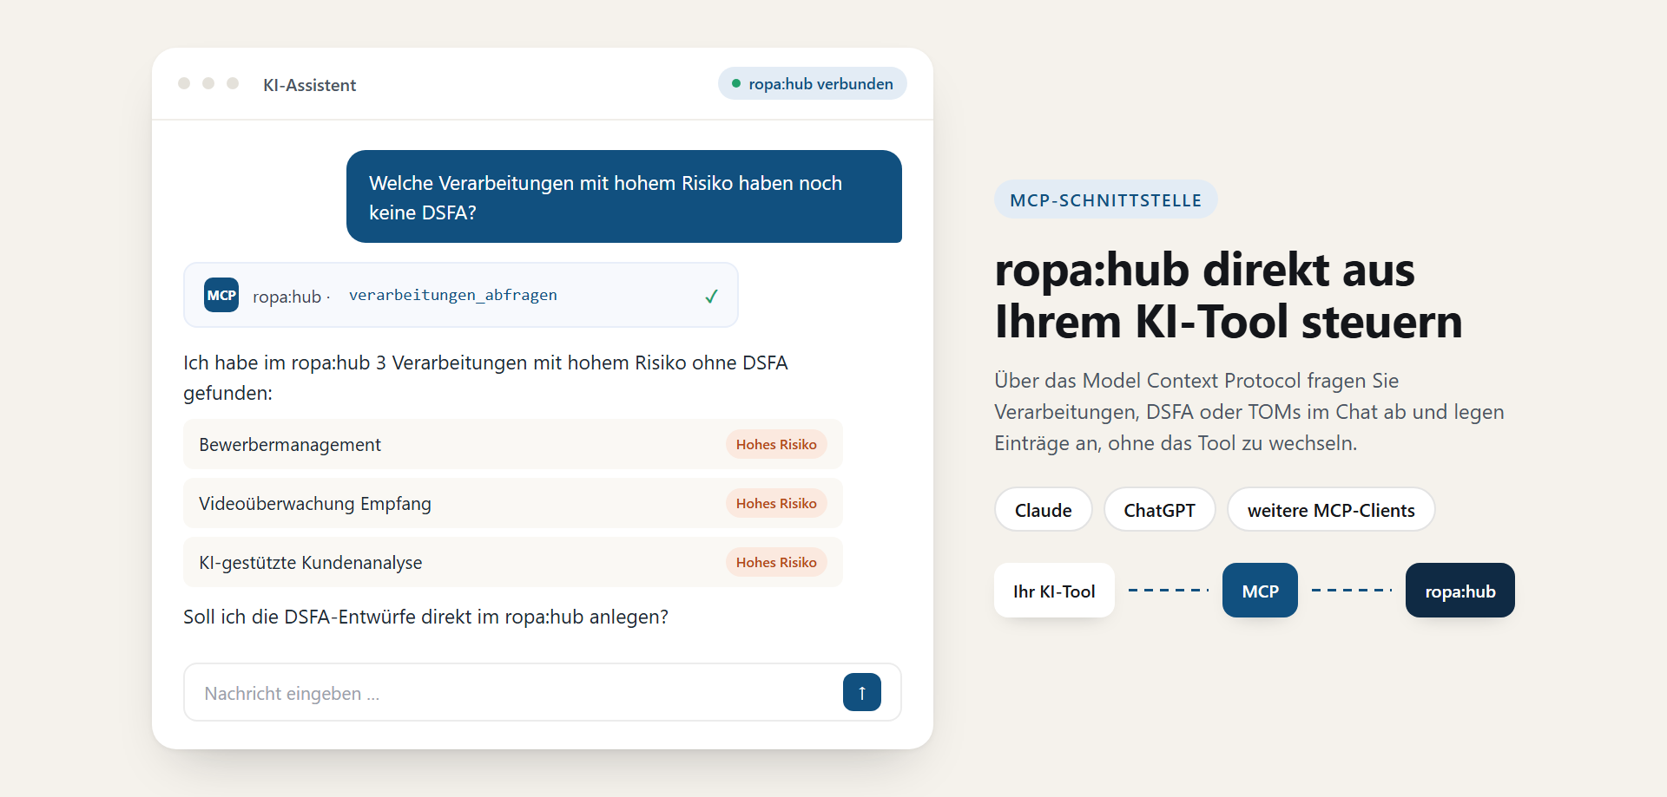1667x797 pixels.
Task: Select the Claude chip
Action: pyautogui.click(x=1043, y=509)
